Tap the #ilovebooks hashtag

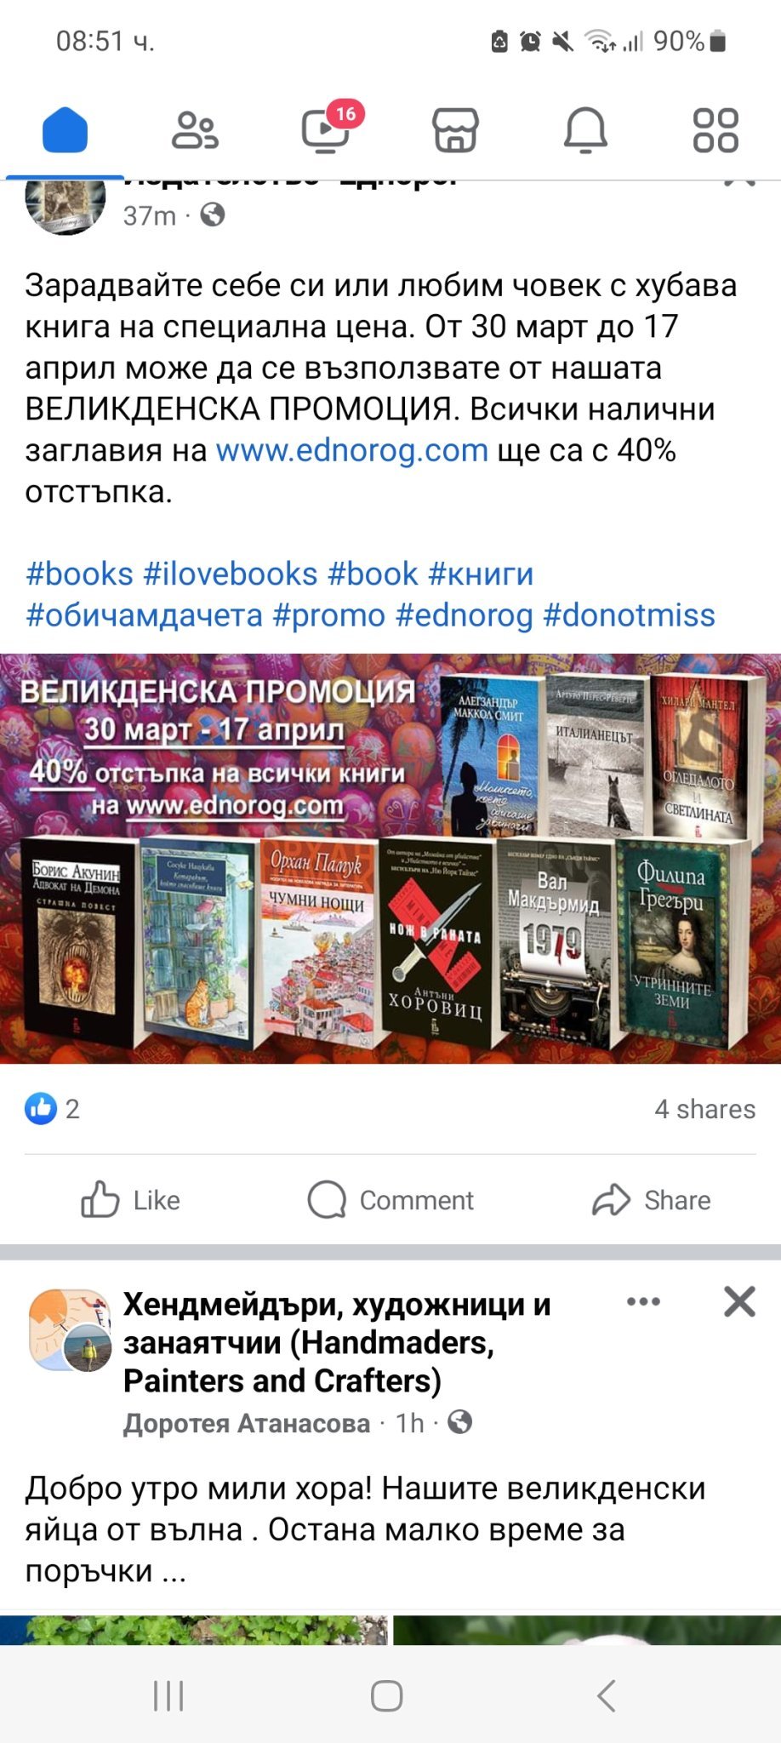pyautogui.click(x=230, y=574)
